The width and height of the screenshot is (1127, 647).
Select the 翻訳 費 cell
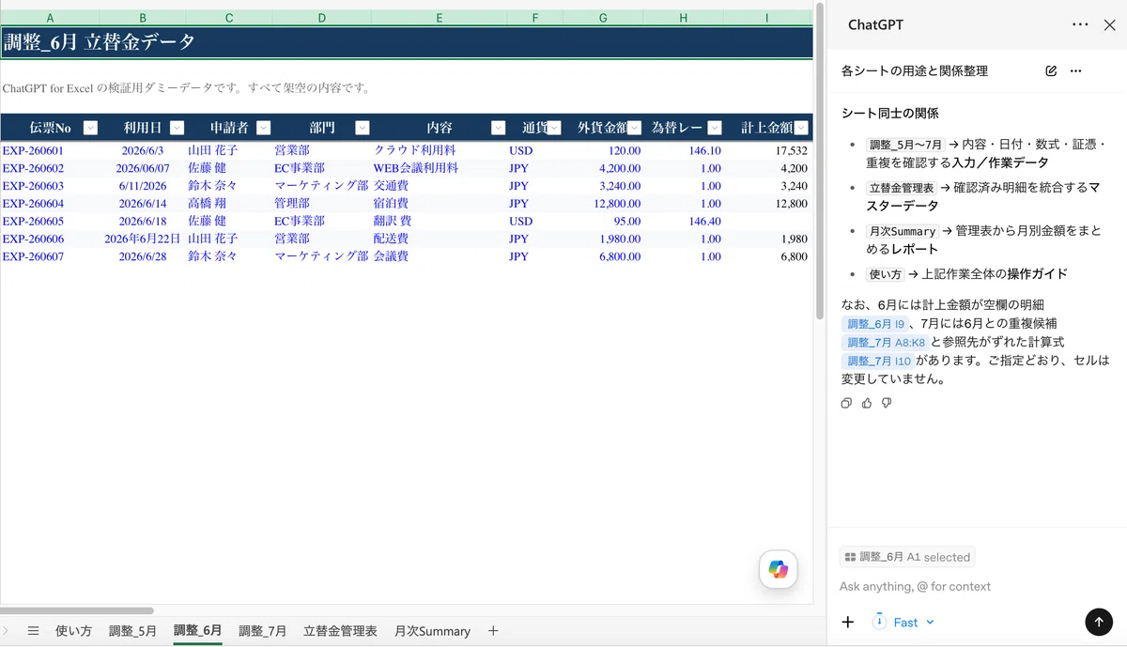(x=440, y=221)
